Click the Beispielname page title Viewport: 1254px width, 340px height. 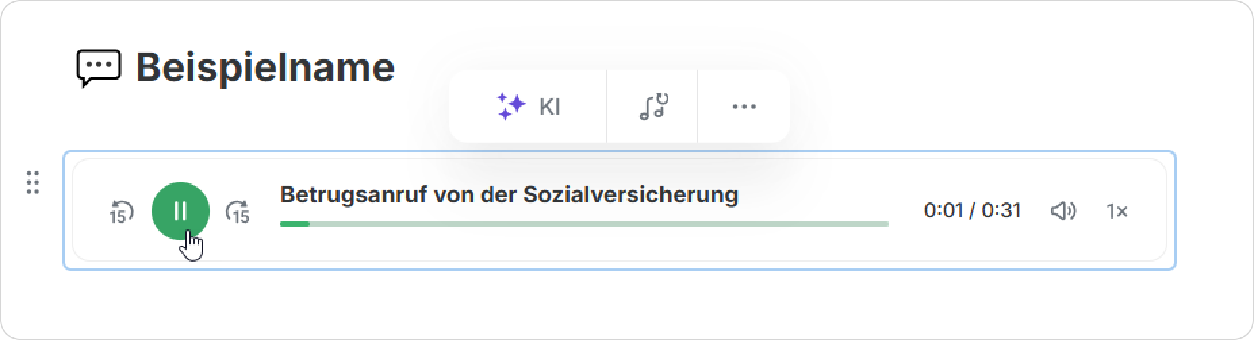coord(265,67)
